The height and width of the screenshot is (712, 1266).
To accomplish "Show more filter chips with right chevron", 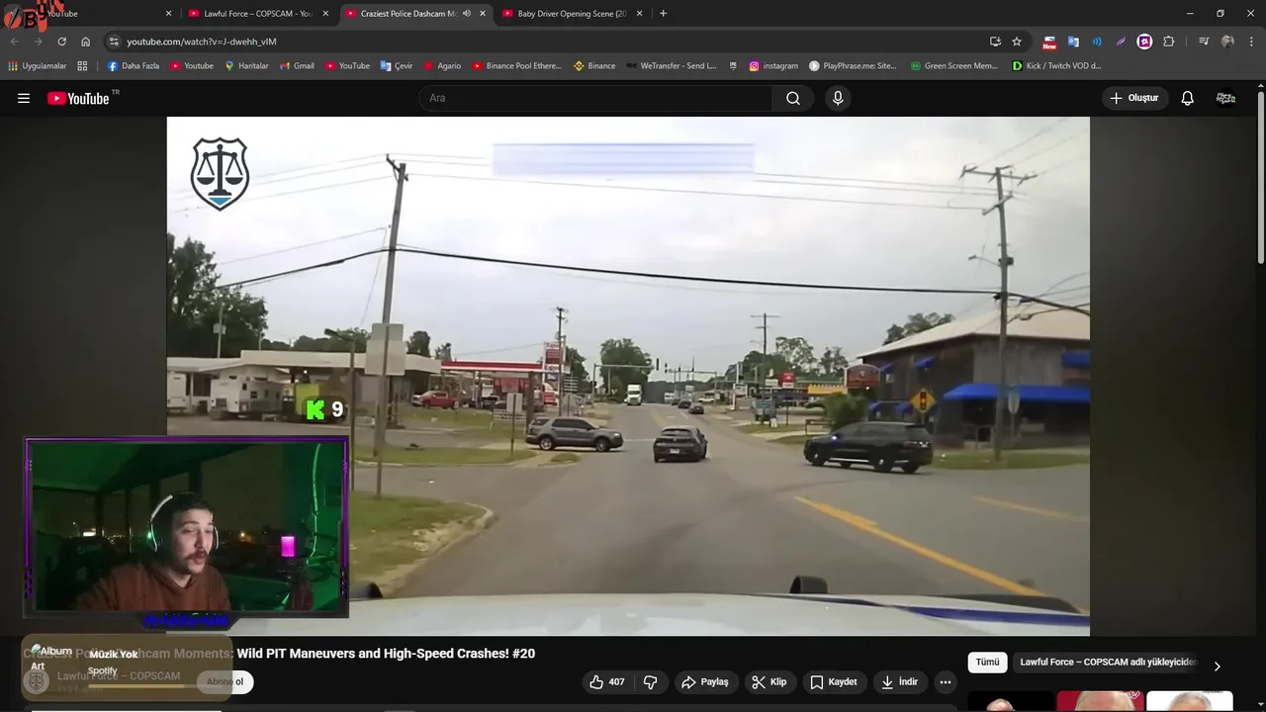I will pyautogui.click(x=1217, y=666).
